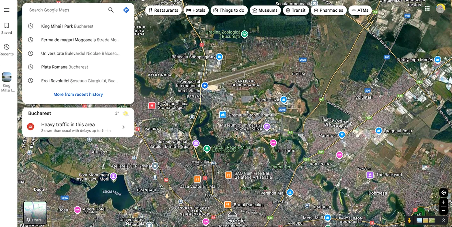Open More from recent history link

click(x=78, y=94)
